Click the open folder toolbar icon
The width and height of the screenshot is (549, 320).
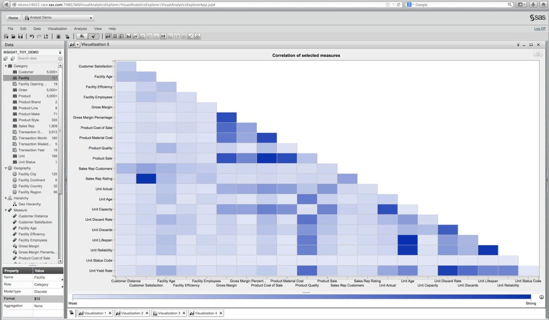tap(13, 36)
